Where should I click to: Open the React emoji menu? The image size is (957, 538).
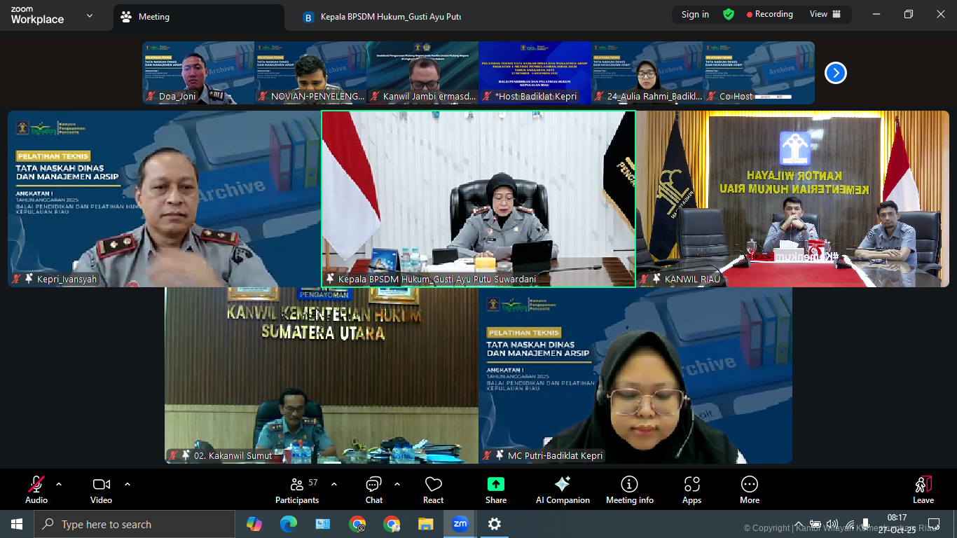click(x=433, y=490)
